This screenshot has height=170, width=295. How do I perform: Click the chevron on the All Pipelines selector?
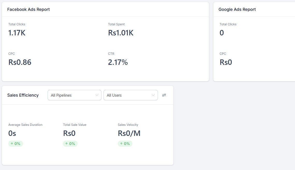pos(97,95)
